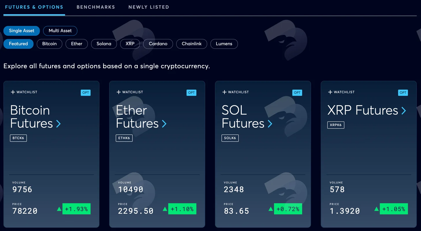Click SOL Futures price 83.65
Screen dimensions: 421x231
[237, 211]
